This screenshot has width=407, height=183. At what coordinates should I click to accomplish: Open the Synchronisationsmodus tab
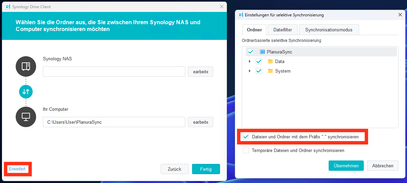pyautogui.click(x=329, y=30)
